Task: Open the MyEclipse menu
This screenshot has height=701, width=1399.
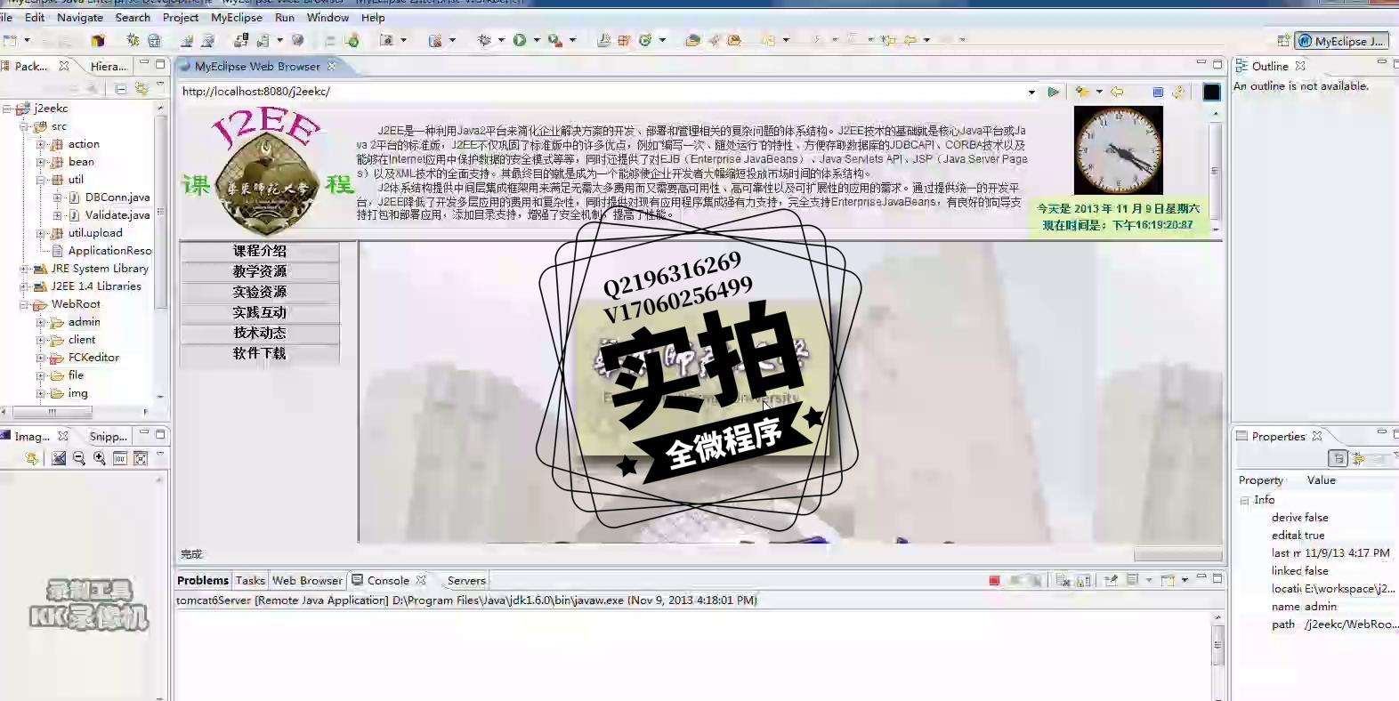Action: pos(237,18)
